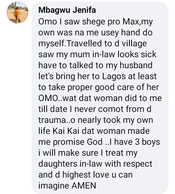Open the Mbagwu Jenifa name link
The width and height of the screenshot is (175, 194).
[x=67, y=10]
